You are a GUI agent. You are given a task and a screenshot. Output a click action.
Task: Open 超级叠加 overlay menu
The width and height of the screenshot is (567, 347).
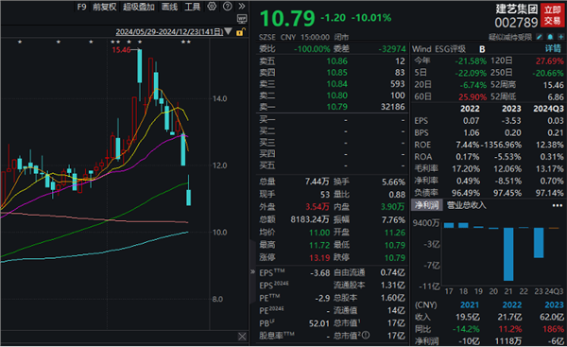[x=139, y=7]
